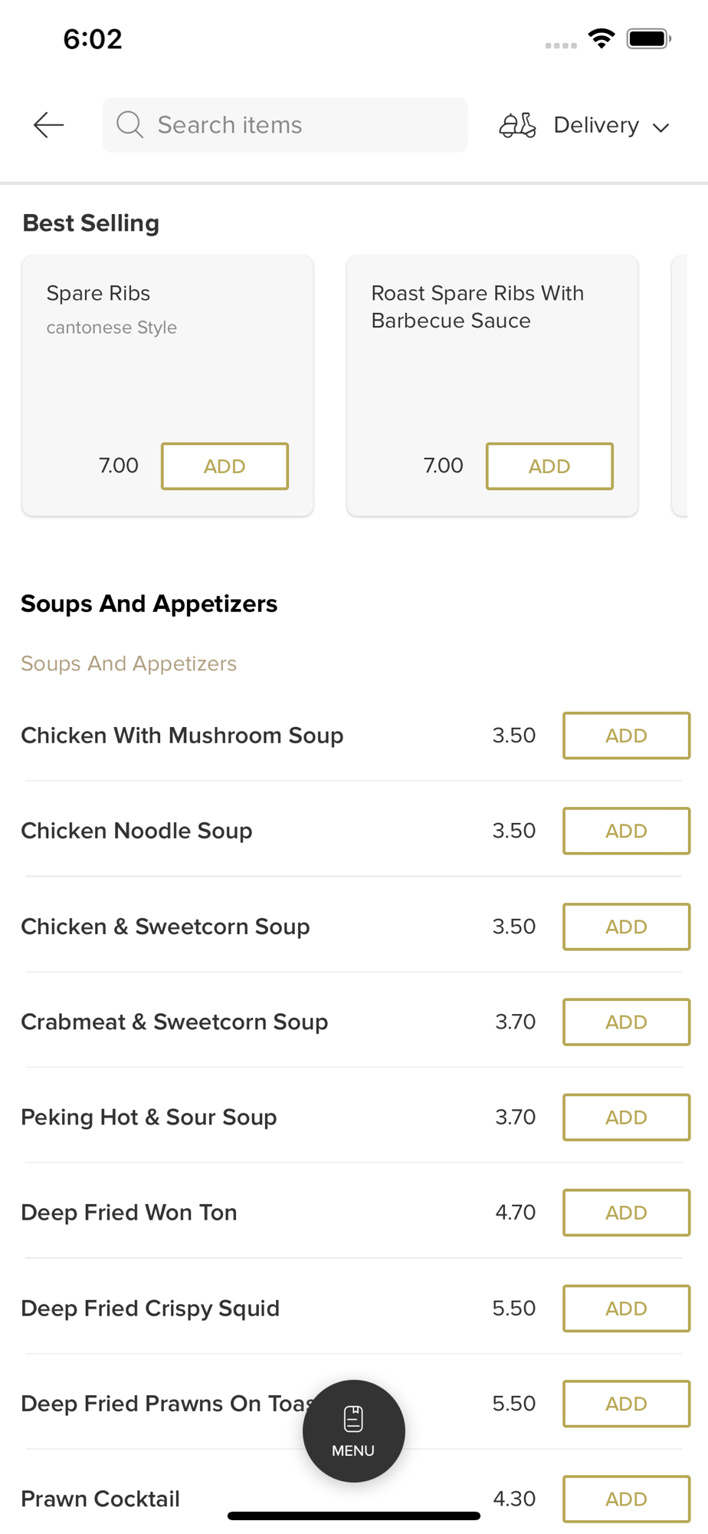The width and height of the screenshot is (708, 1534).
Task: Add Roast Spare Ribs With Barbecue Sauce
Action: point(549,466)
